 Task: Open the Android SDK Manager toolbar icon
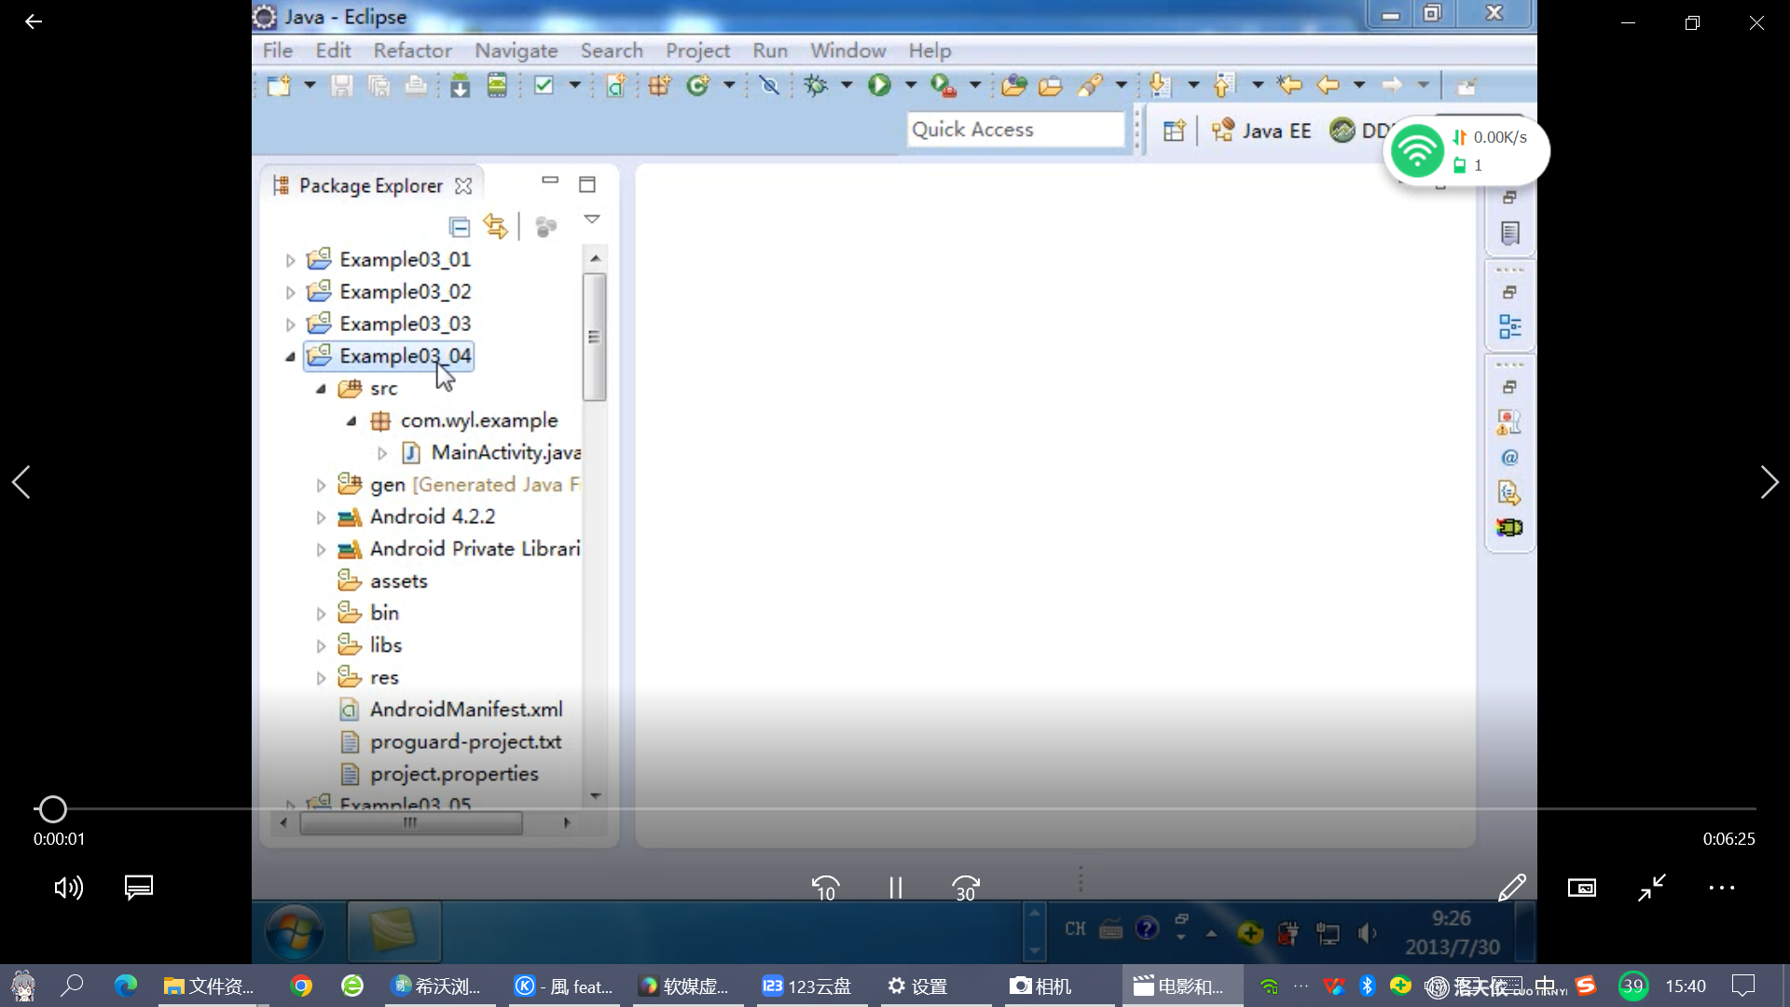click(x=460, y=86)
